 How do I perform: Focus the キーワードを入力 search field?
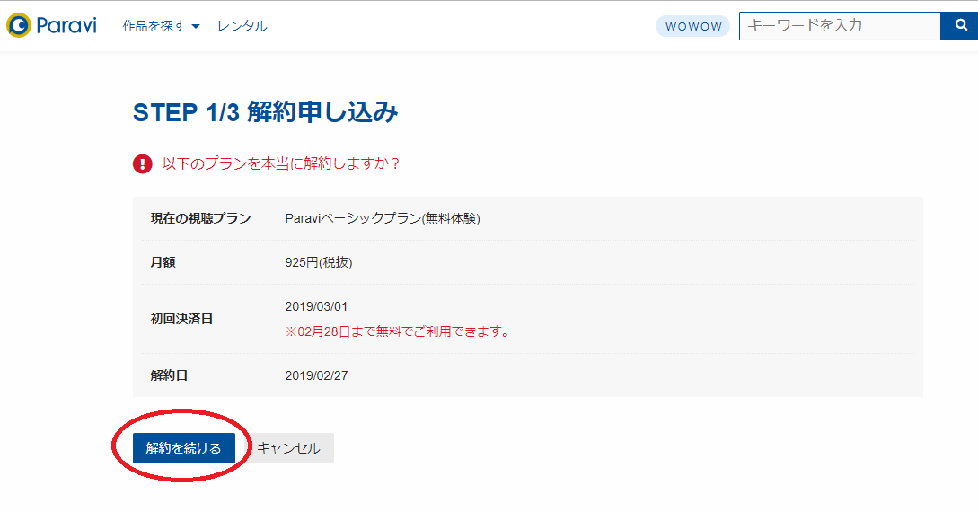click(840, 25)
